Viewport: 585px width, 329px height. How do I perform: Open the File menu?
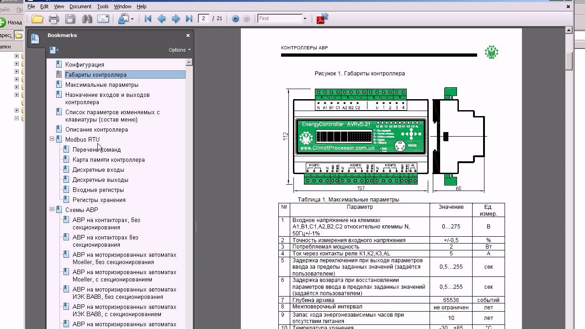[31, 6]
